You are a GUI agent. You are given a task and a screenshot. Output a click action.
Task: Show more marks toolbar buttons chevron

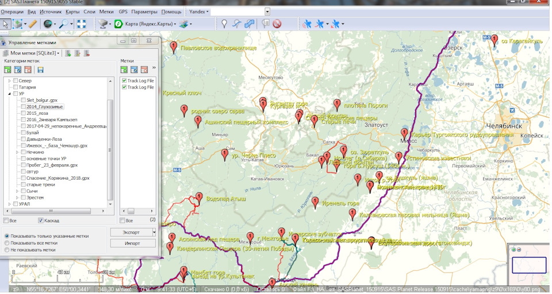click(154, 68)
